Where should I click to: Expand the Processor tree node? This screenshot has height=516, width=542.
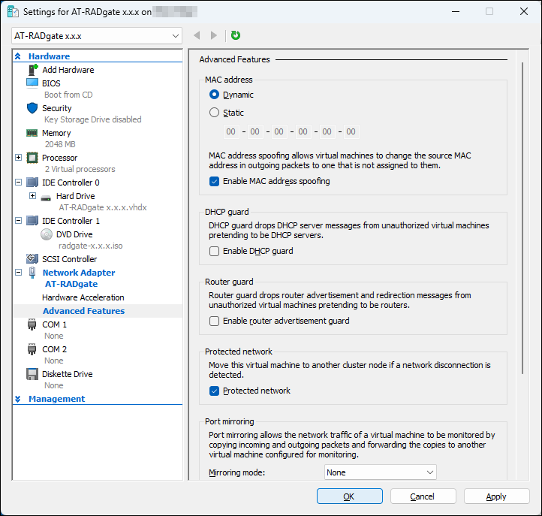click(19, 158)
